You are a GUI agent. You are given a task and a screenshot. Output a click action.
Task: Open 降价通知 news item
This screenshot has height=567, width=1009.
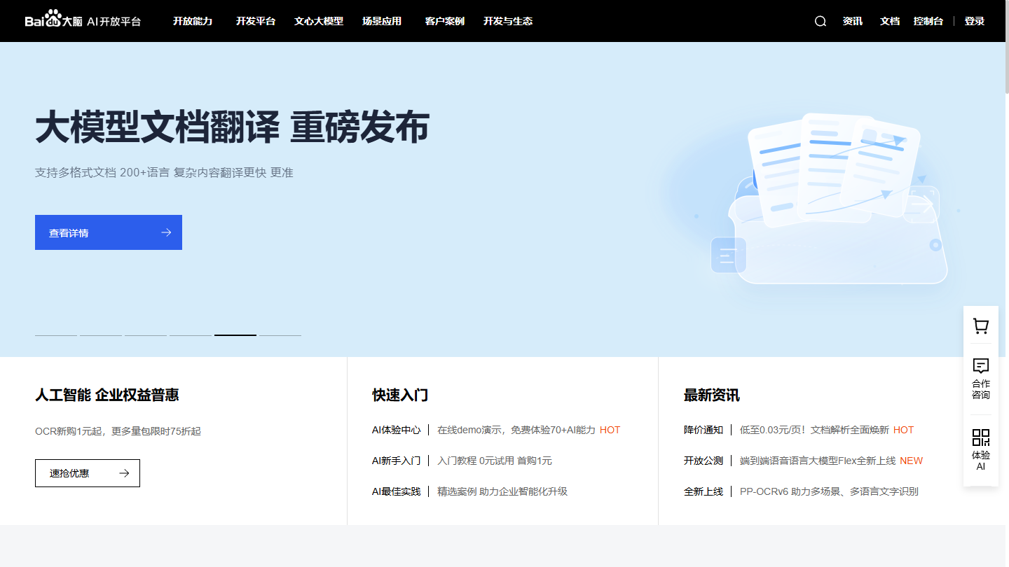point(703,430)
